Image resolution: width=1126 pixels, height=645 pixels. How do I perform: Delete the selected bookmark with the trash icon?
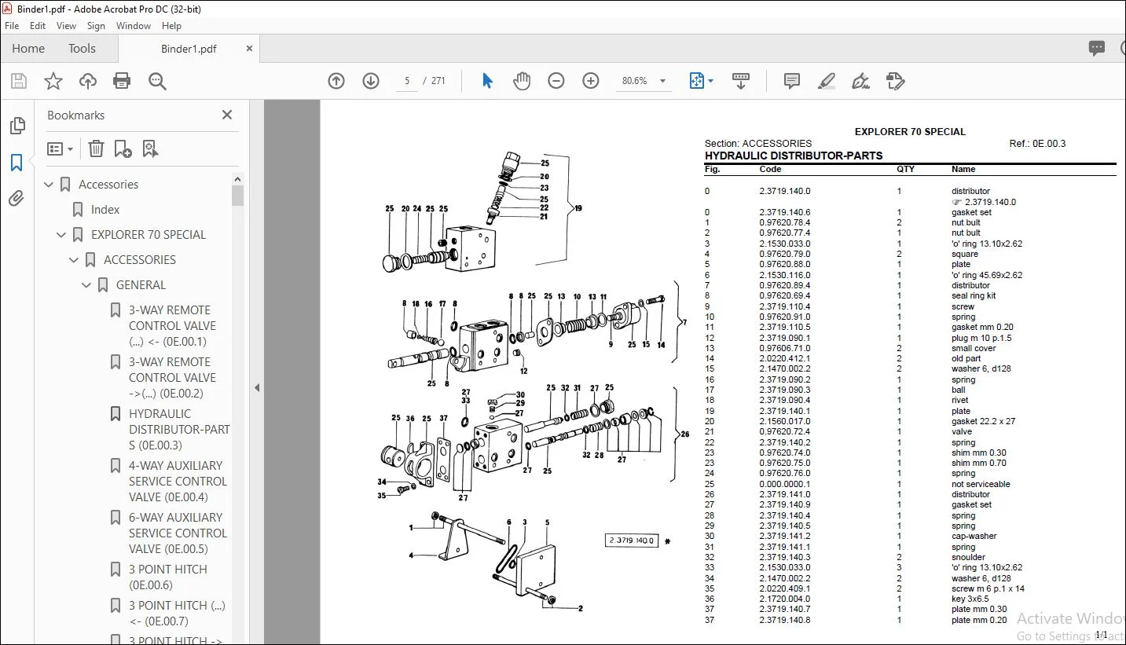pyautogui.click(x=96, y=148)
